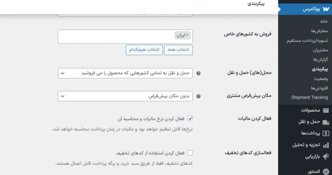Image resolution: width=332 pixels, height=175 pixels.
Task: Click the marketing megaphone icon (بازاریابی)
Action: 326,156
